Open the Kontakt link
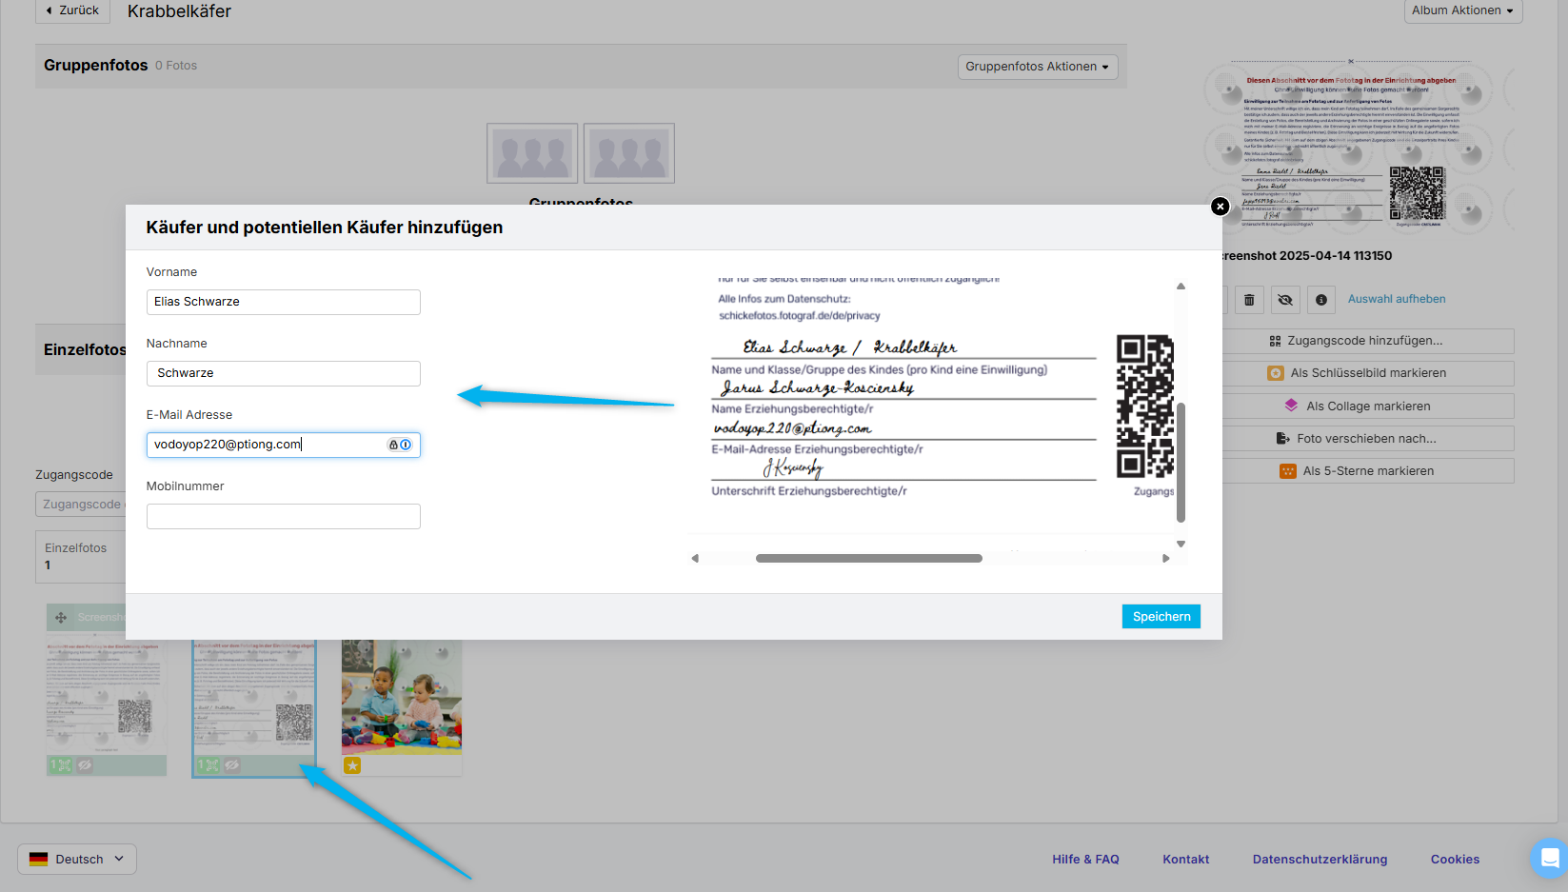The width and height of the screenshot is (1568, 892). (1185, 860)
